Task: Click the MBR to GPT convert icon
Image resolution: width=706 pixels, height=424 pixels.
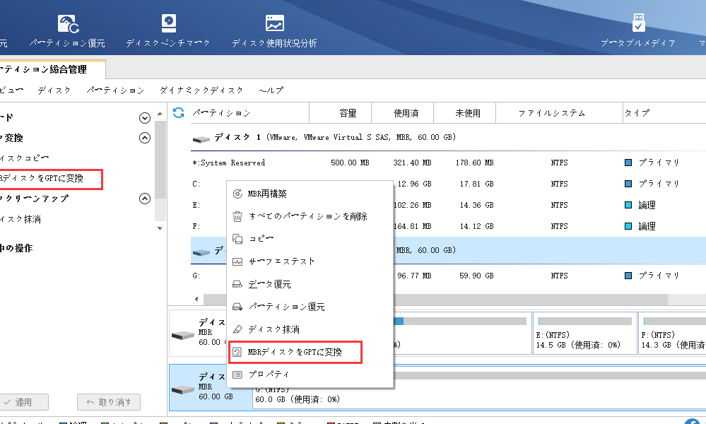Action: coord(237,352)
